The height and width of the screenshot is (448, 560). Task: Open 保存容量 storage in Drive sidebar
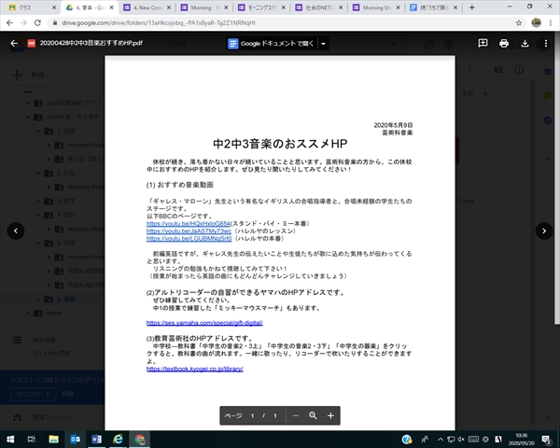click(44, 340)
